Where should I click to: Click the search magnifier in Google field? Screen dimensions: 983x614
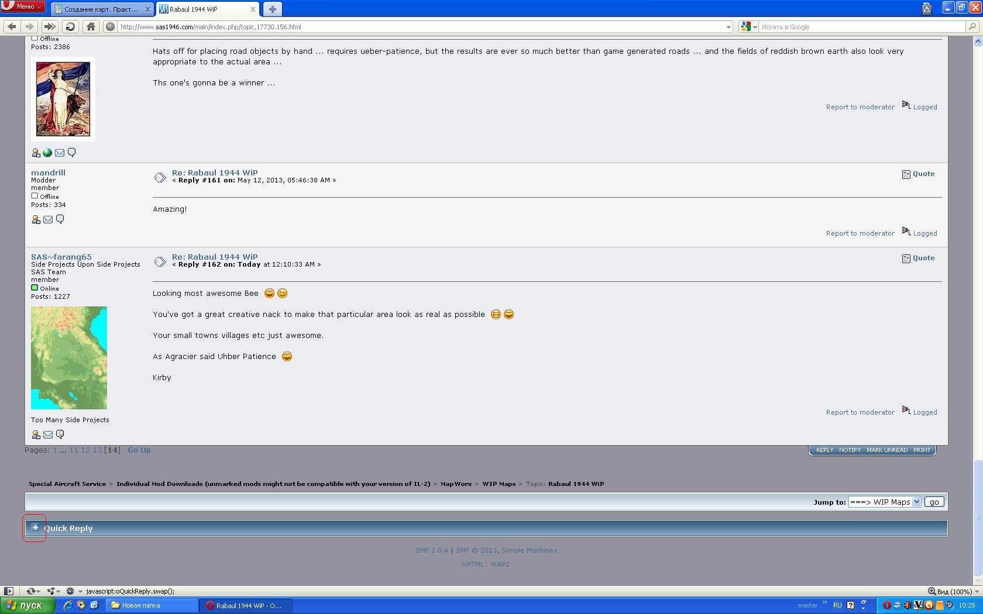click(x=972, y=26)
